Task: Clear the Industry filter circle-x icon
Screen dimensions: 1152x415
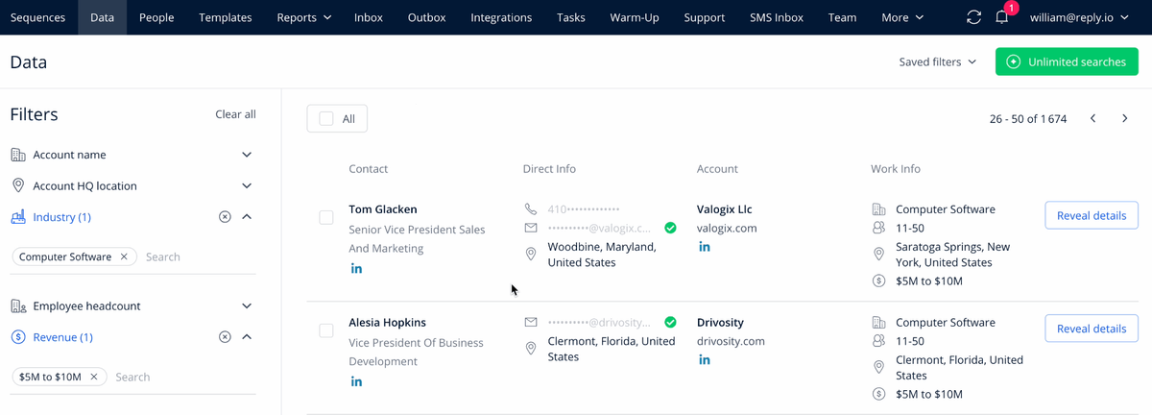Action: (x=225, y=217)
